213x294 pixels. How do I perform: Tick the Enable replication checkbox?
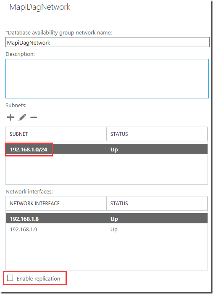pyautogui.click(x=10, y=278)
